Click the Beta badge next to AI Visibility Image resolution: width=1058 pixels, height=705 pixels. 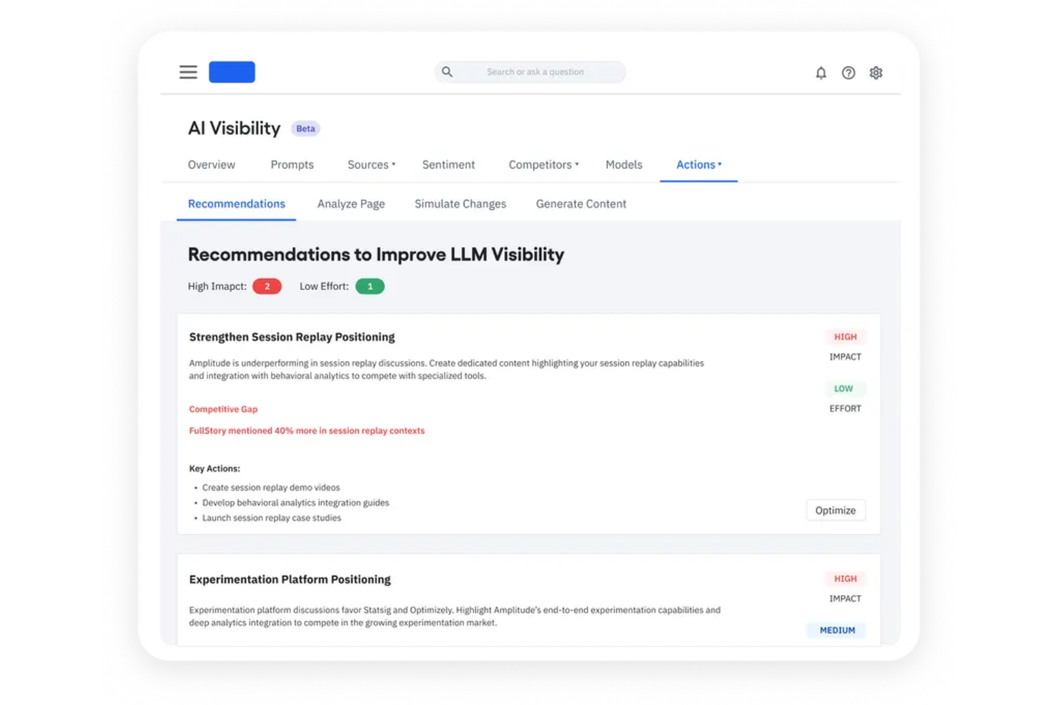tap(305, 129)
